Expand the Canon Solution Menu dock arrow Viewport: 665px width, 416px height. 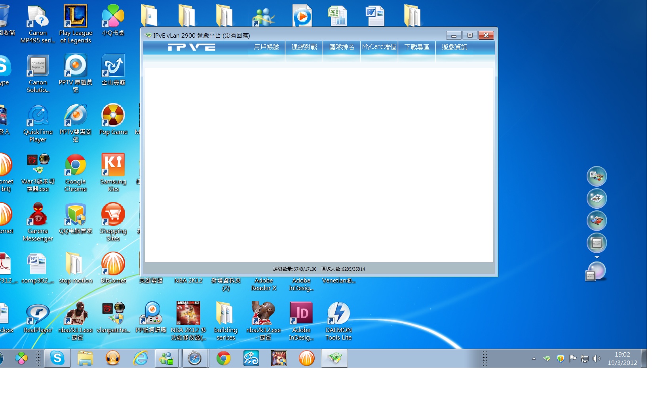coord(597,258)
